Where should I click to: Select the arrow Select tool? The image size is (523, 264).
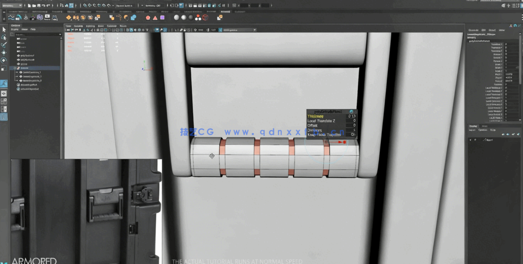[x=4, y=30]
